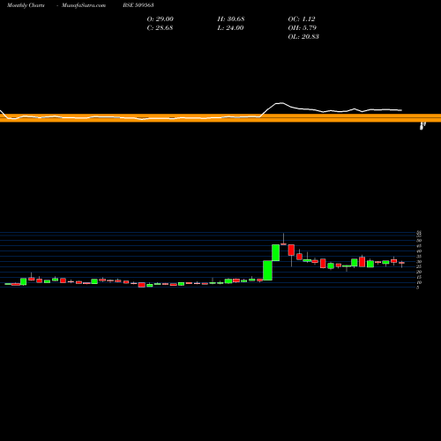The height and width of the screenshot is (441, 441).
Task: Click the "20" price axis label
Action: tap(419, 272)
